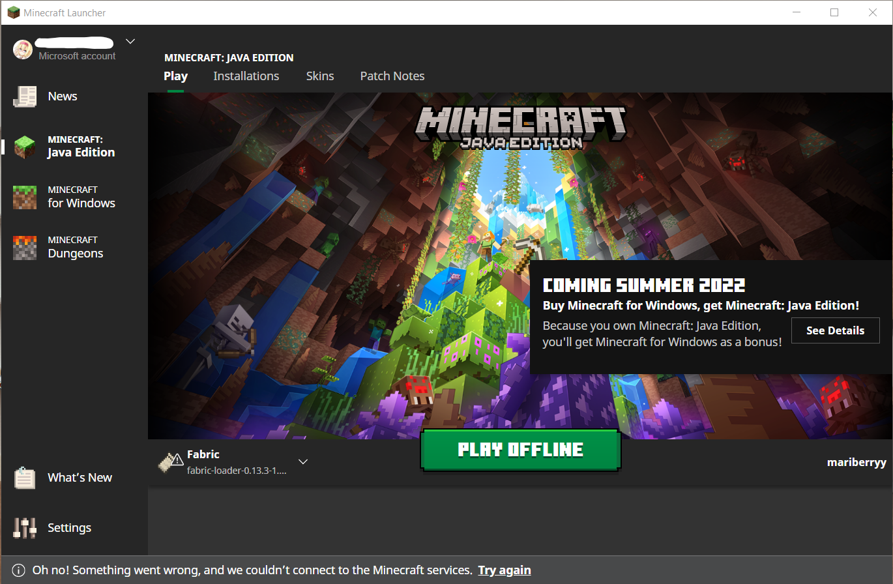
Task: Click the info icon in error bar
Action: [19, 570]
